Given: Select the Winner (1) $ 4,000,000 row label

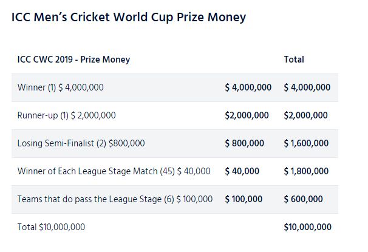Looking at the screenshot, I should point(61,87).
